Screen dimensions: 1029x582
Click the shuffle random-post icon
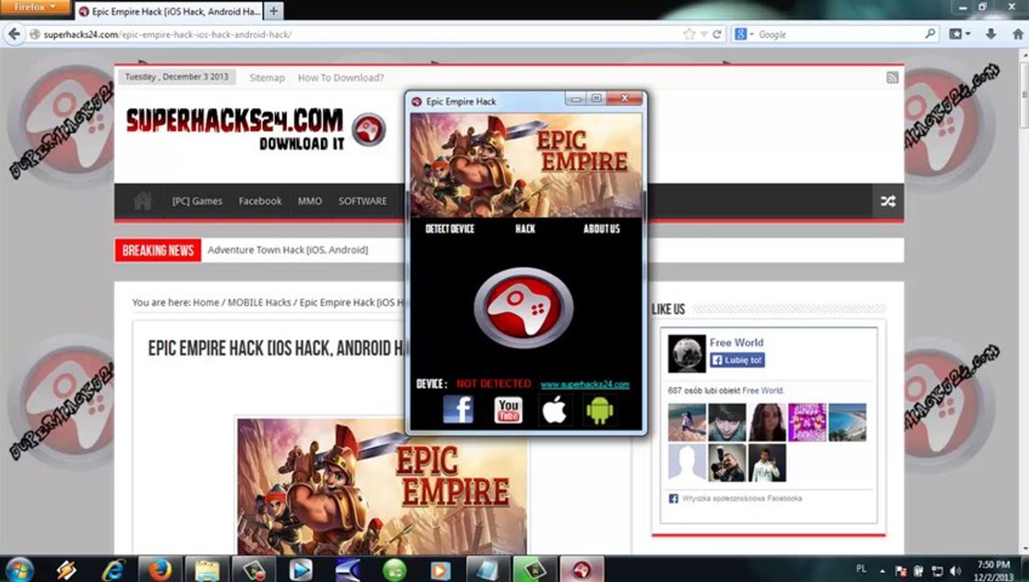click(888, 201)
